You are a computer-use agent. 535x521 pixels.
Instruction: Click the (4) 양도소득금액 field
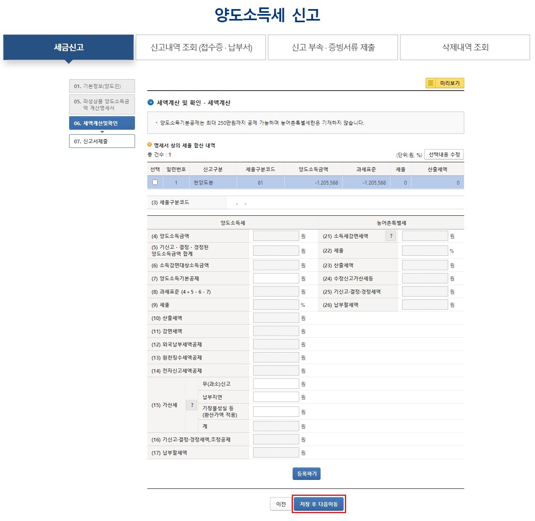tap(276, 236)
